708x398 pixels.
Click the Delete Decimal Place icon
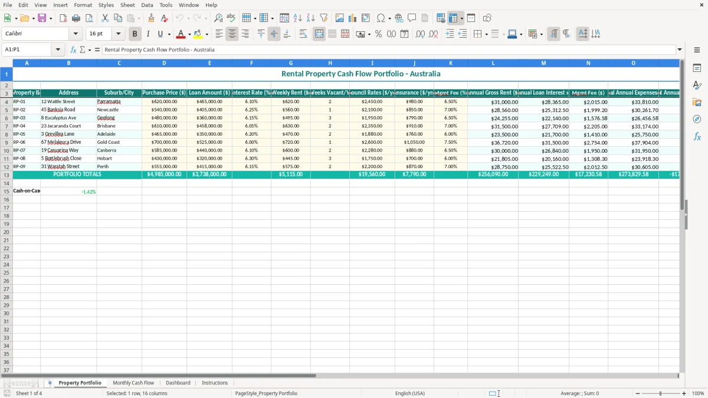[x=433, y=34]
